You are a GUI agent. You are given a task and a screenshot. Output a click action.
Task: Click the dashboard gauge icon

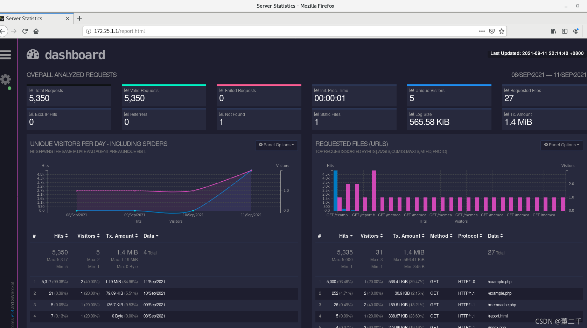[x=33, y=55]
